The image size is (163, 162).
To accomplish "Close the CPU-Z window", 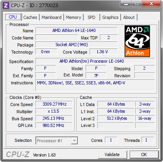I will (151, 4).
